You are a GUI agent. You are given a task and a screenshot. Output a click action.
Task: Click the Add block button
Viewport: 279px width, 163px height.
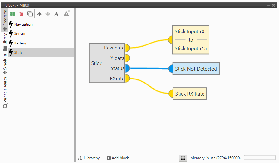point(118,158)
